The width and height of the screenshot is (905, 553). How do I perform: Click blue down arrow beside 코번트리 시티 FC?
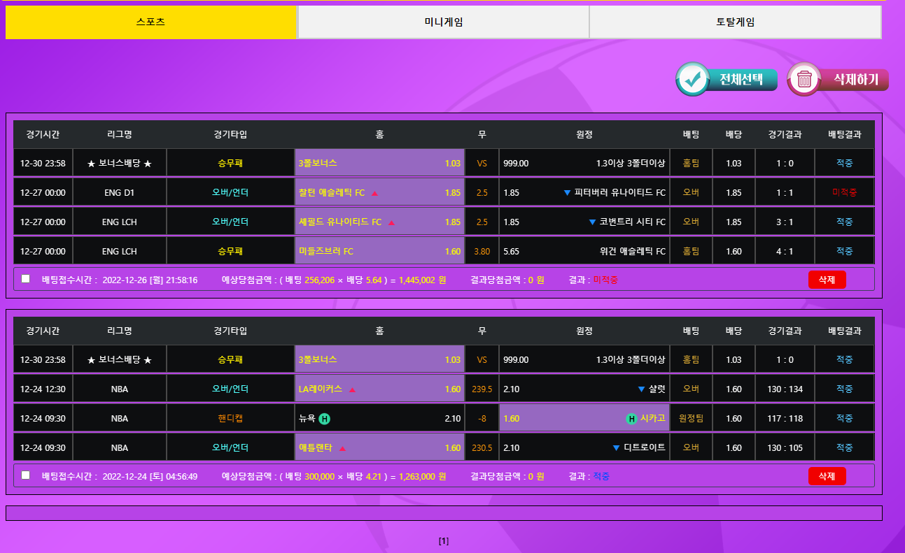pos(592,222)
